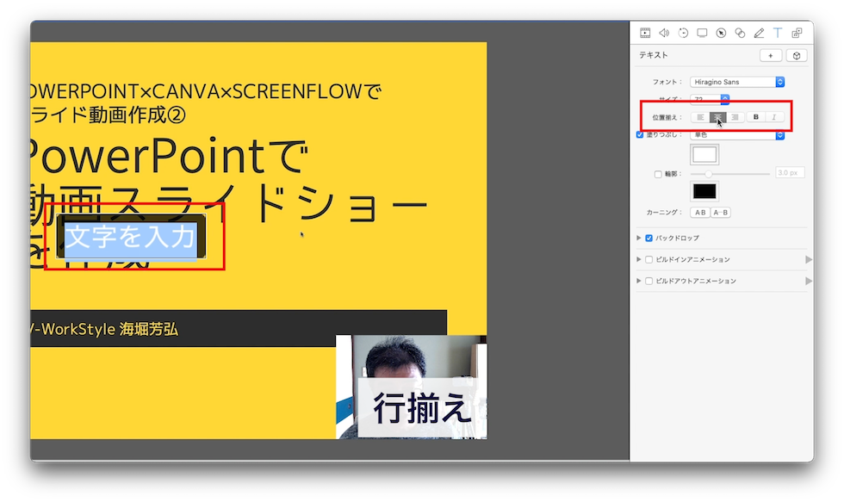The height and width of the screenshot is (502, 844).
Task: Open the Touch Callout inspector (circles icon)
Action: [741, 32]
